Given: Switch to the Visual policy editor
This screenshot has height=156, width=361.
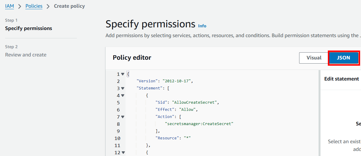Looking at the screenshot, I should tap(314, 58).
